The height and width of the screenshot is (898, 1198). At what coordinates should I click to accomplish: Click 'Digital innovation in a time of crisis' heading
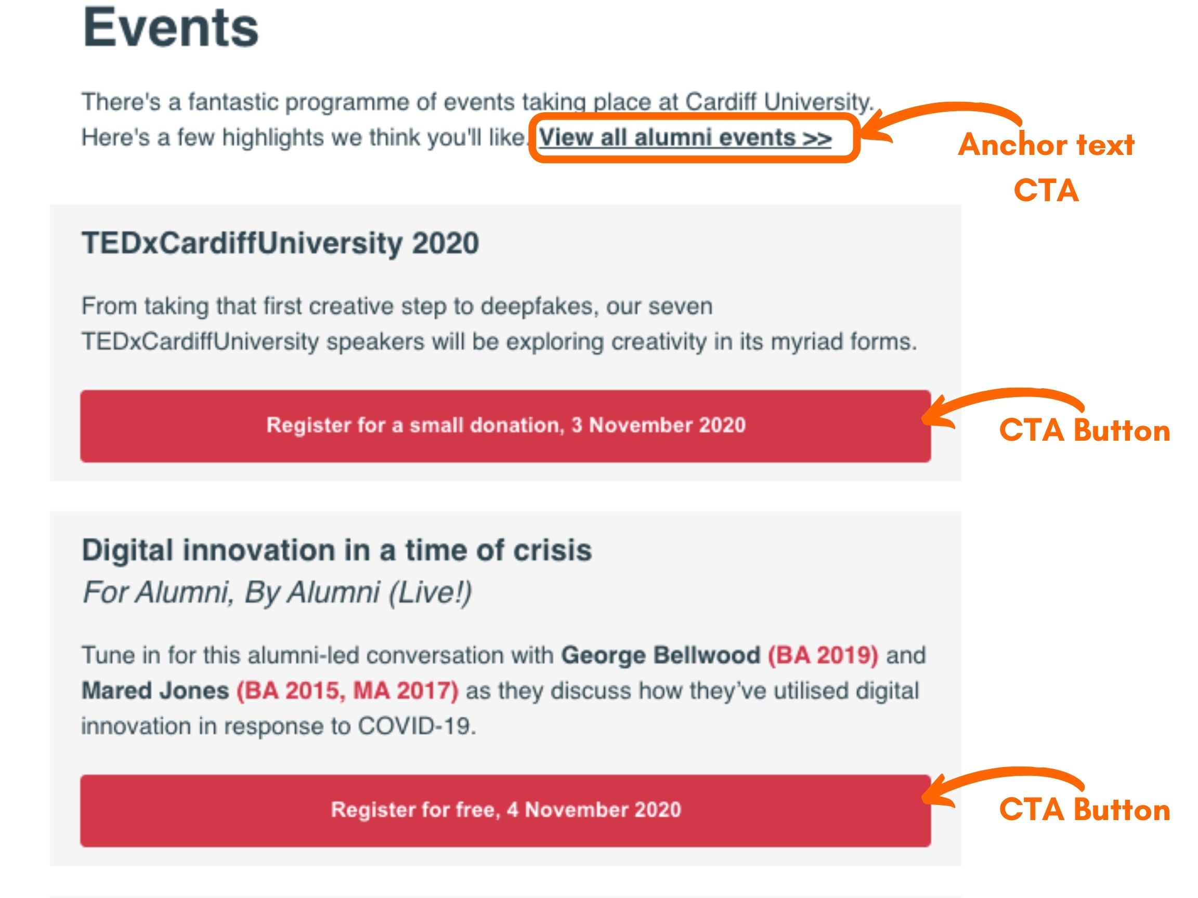click(336, 550)
